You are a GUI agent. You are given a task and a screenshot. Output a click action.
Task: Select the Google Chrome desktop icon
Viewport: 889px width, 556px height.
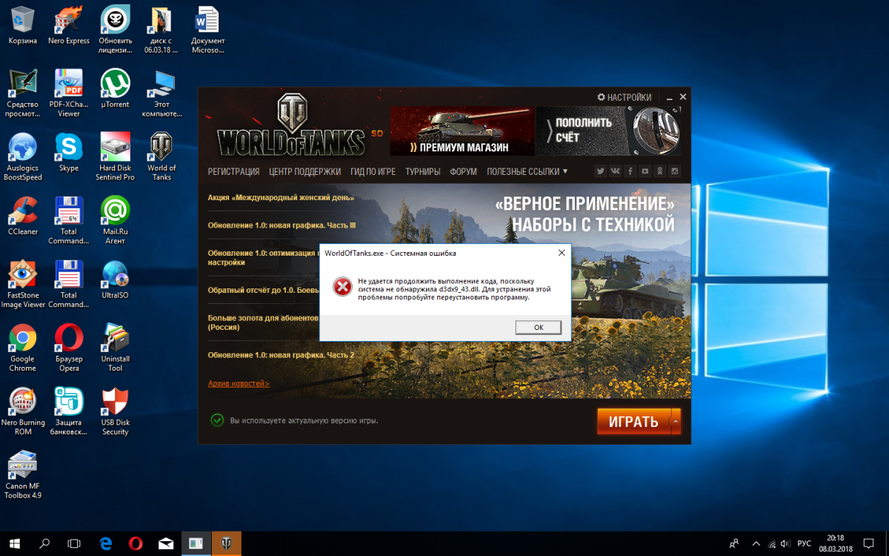click(23, 348)
